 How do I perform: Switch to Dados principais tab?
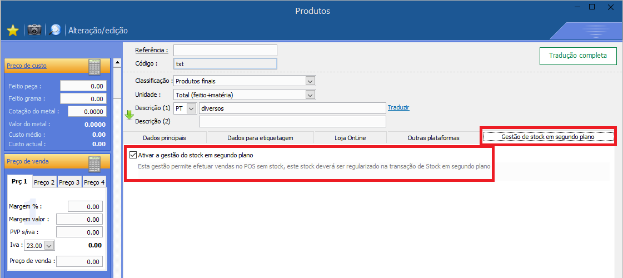[164, 137]
